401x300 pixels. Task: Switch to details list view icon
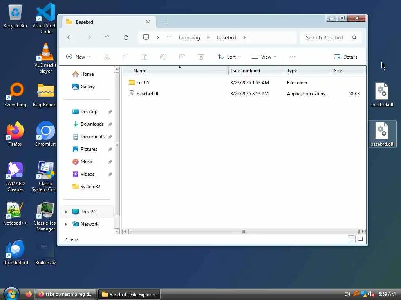click(x=352, y=239)
